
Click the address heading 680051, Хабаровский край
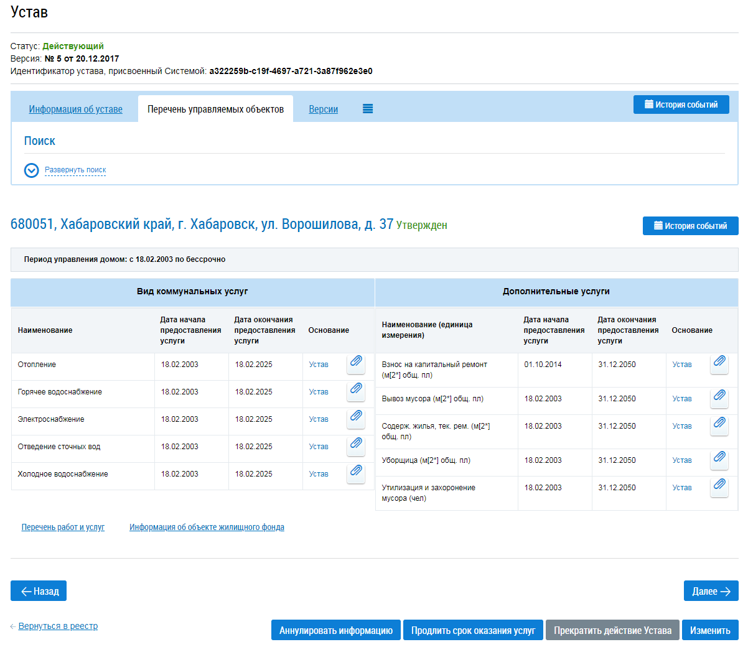click(x=202, y=224)
